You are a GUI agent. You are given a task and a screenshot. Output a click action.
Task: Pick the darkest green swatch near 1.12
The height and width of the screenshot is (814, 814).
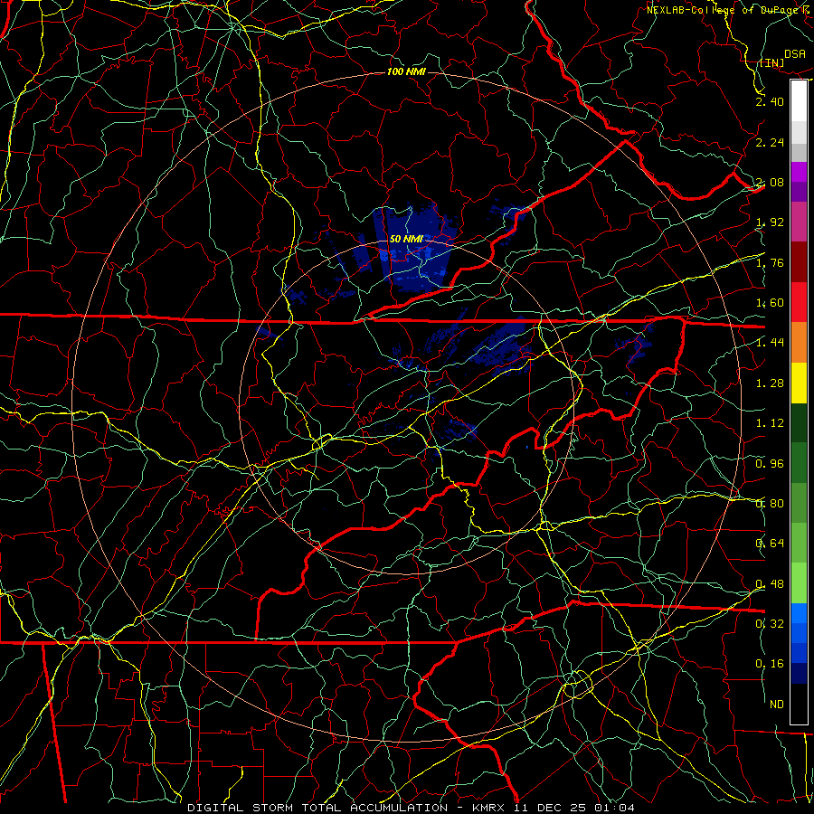(x=799, y=422)
